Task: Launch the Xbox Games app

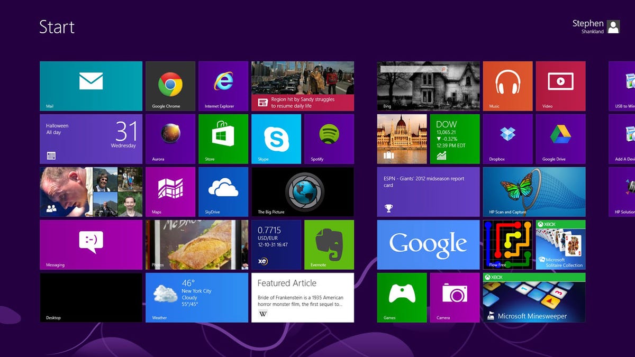Action: pos(402,298)
